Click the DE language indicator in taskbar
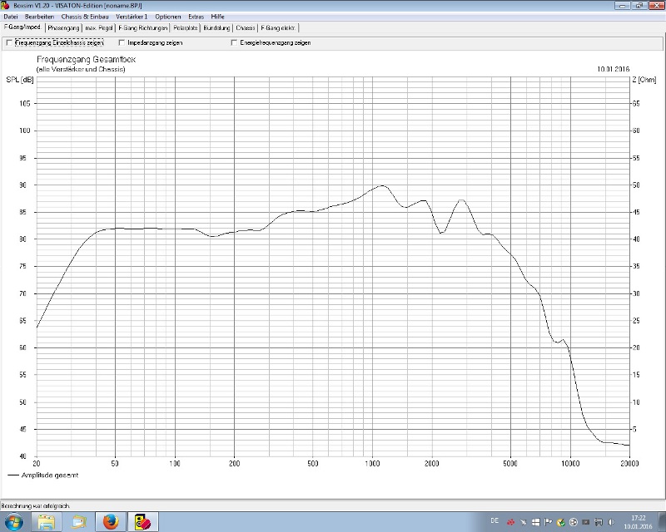The height and width of the screenshot is (532, 666). 495,521
